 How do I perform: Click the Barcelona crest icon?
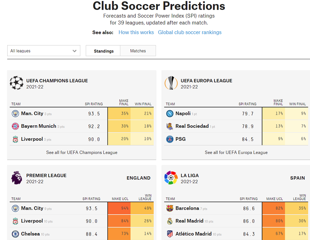tap(169, 208)
